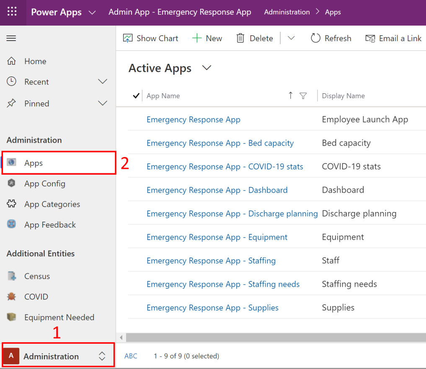
Task: Click the circular Refresh icon
Action: pyautogui.click(x=315, y=38)
